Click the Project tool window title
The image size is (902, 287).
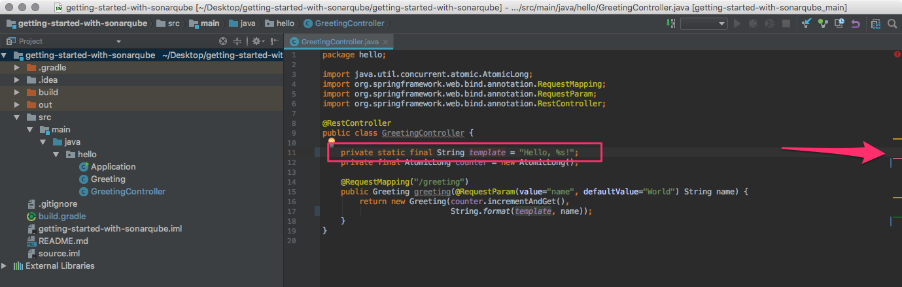point(31,41)
